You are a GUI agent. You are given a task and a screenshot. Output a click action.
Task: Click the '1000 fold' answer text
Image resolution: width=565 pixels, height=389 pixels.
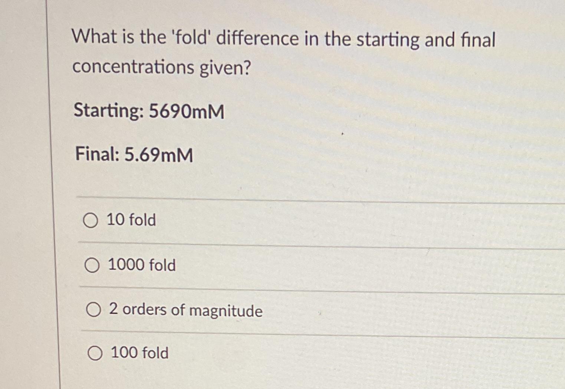click(x=141, y=265)
